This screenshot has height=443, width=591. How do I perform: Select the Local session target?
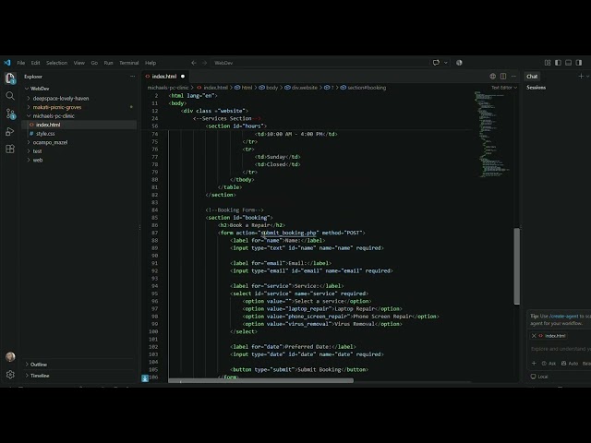pyautogui.click(x=539, y=377)
